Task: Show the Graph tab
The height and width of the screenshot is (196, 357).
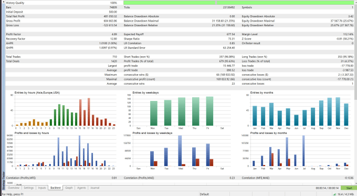Action: coord(69,188)
